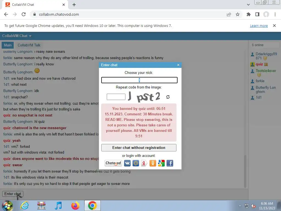Click the captcha code input box
Viewport: 281px width, 211px height.
pos(116,97)
